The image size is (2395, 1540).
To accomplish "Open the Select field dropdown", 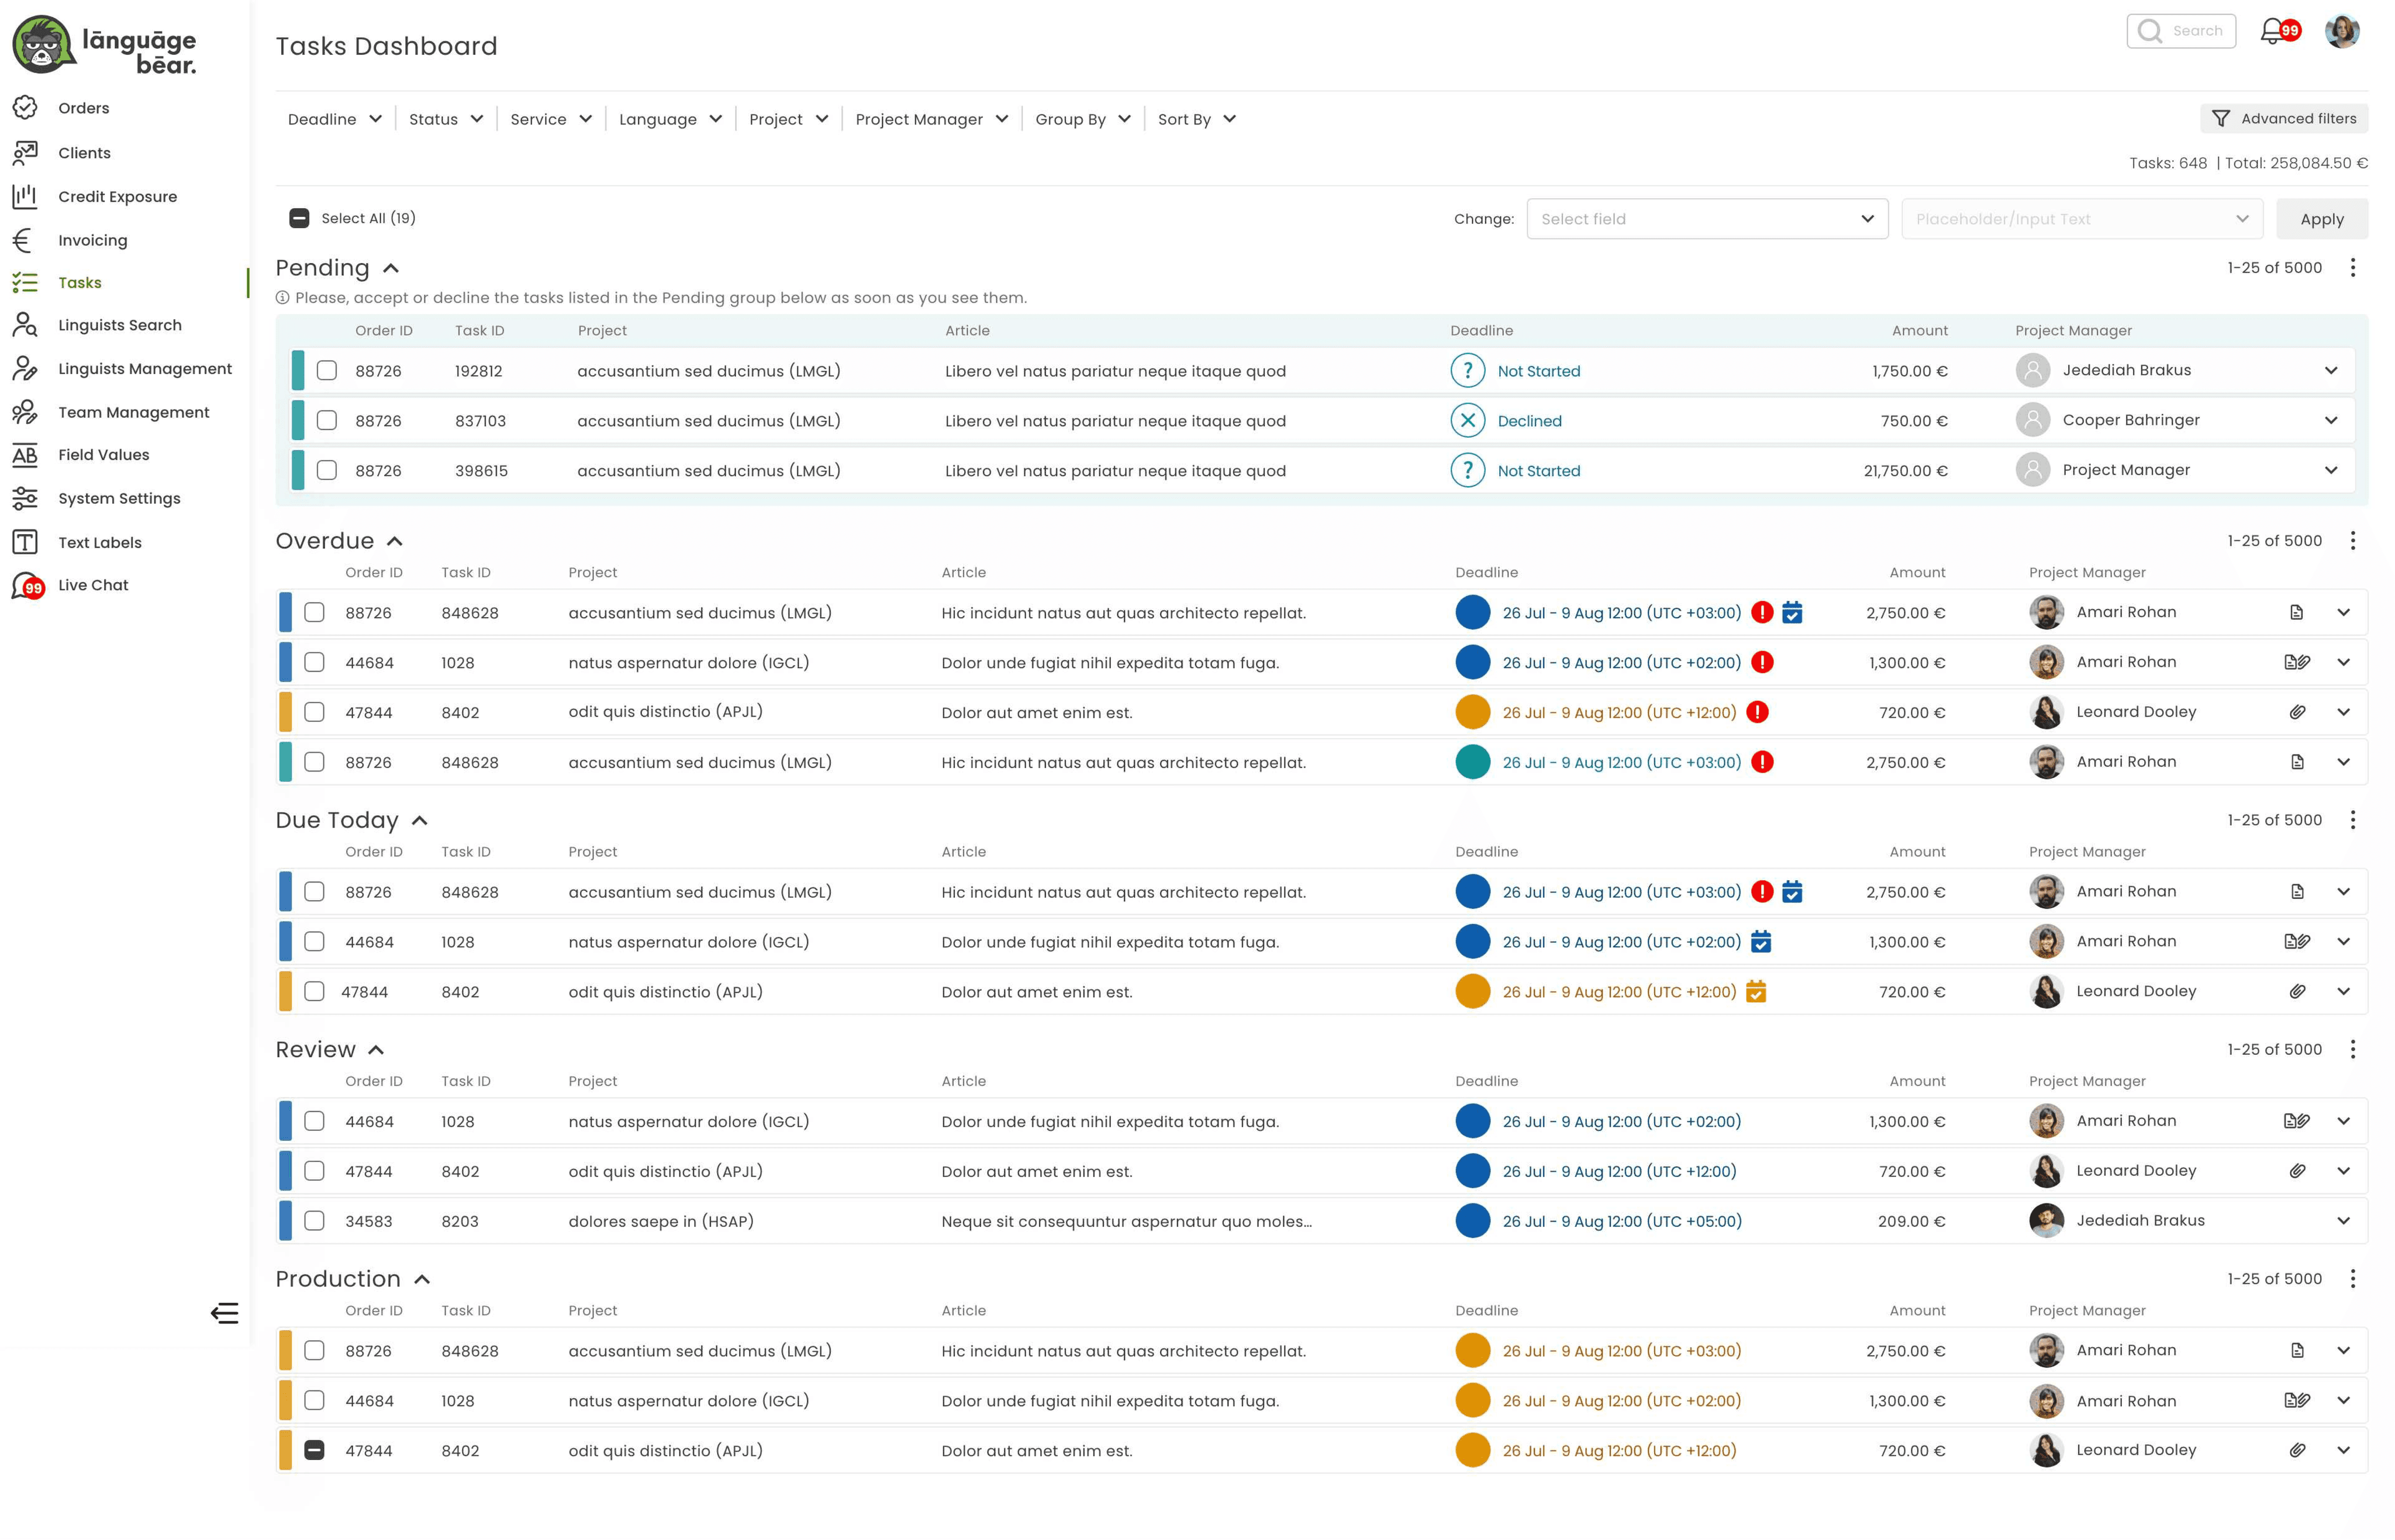I will click(1707, 219).
